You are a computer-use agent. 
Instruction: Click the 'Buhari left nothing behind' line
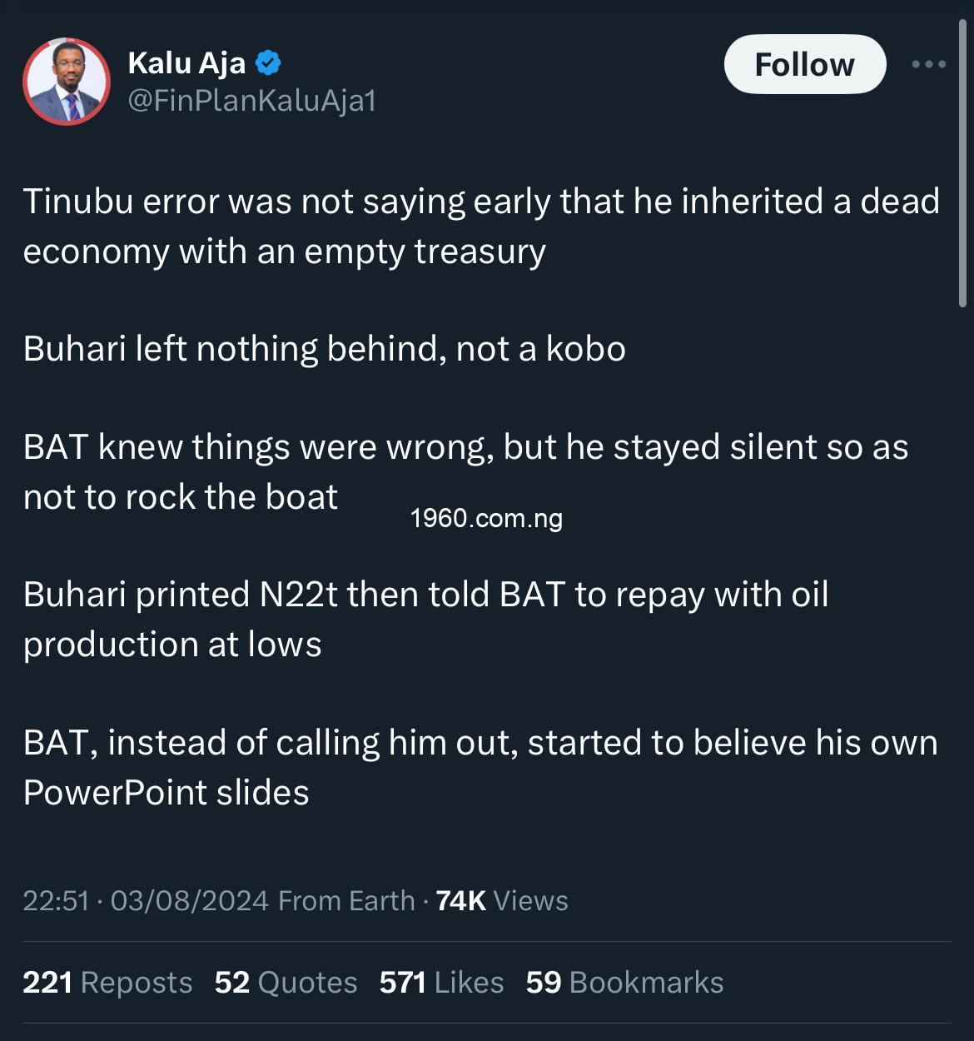tap(324, 348)
